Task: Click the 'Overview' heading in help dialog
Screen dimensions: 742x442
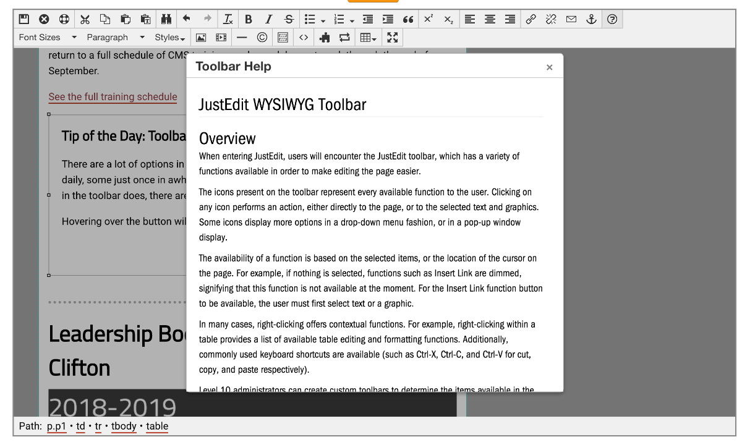Action: pos(227,138)
